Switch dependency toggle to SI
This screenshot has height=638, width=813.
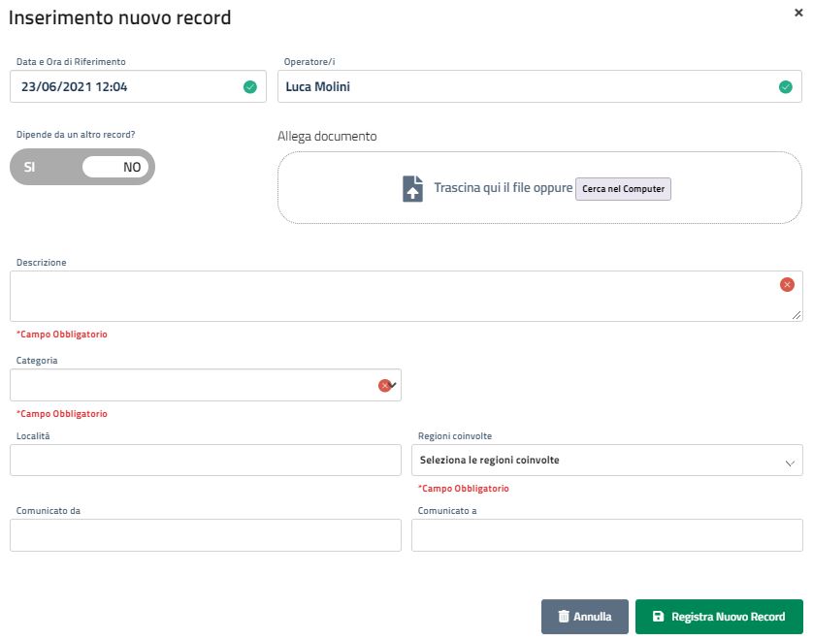(x=29, y=167)
